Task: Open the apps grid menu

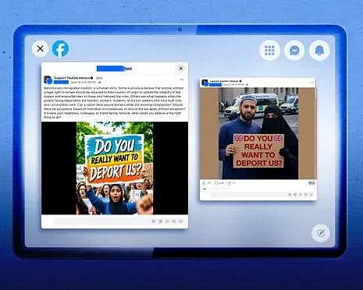Action: [269, 51]
